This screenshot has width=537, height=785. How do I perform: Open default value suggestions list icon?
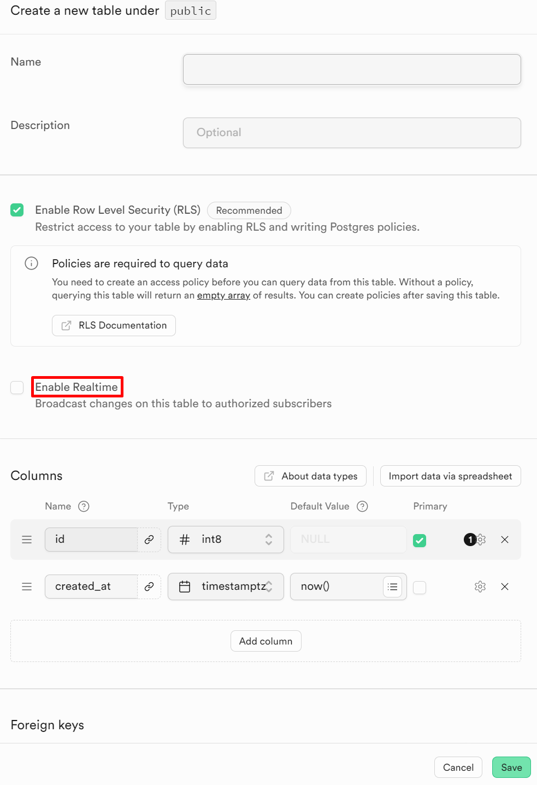392,587
